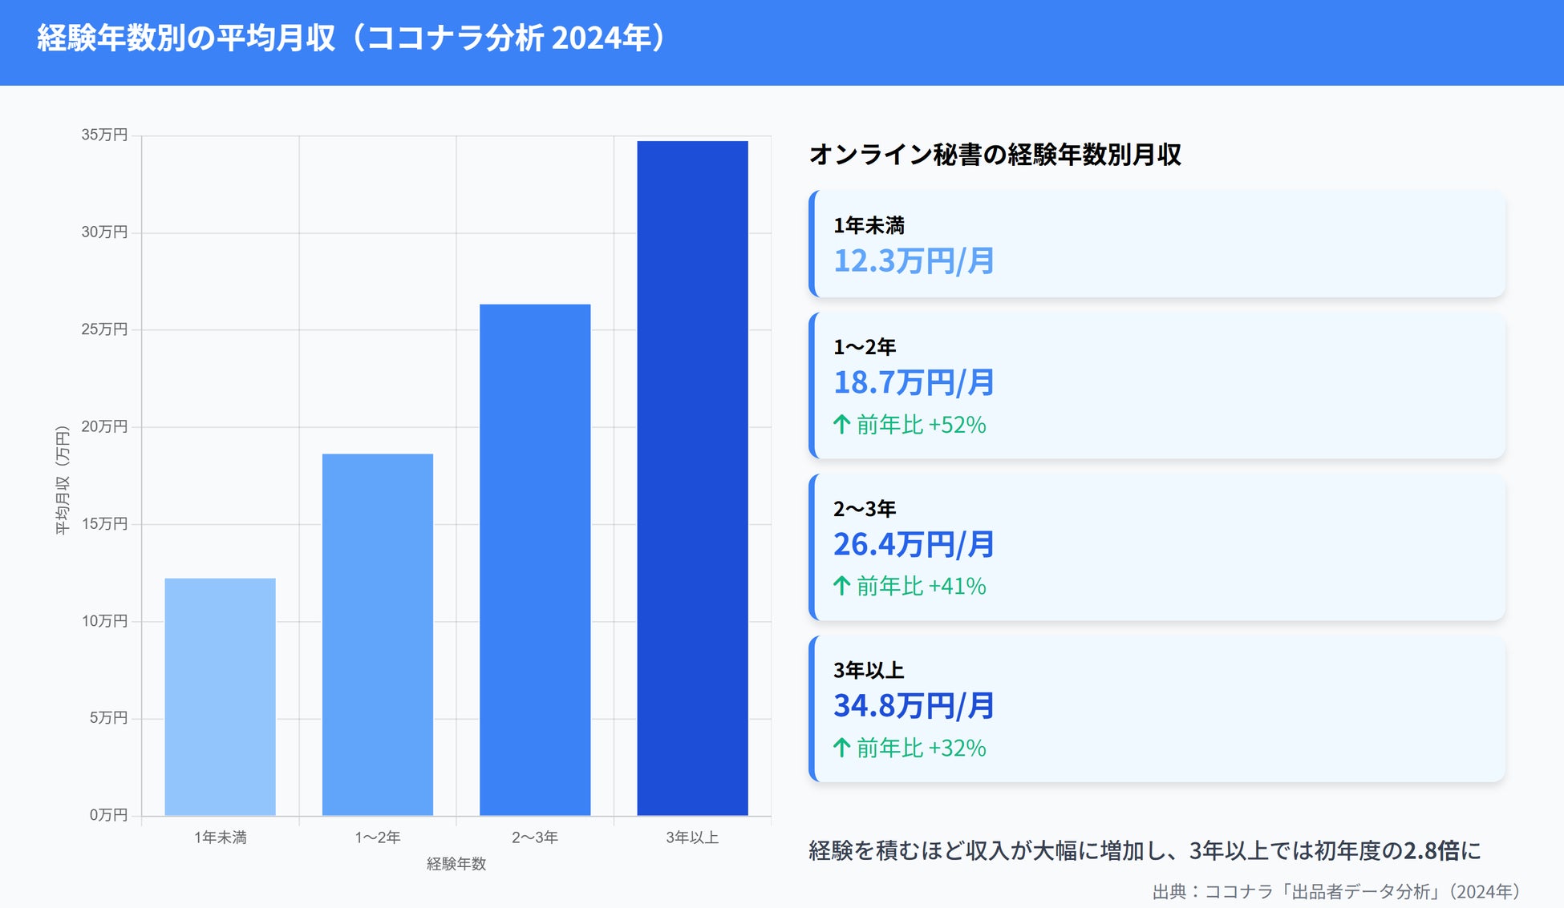The width and height of the screenshot is (1564, 908).
Task: Click the 2.8倍 summary sentence
Action: (1145, 850)
